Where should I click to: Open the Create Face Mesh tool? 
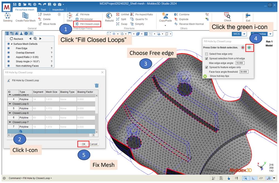[25, 16]
